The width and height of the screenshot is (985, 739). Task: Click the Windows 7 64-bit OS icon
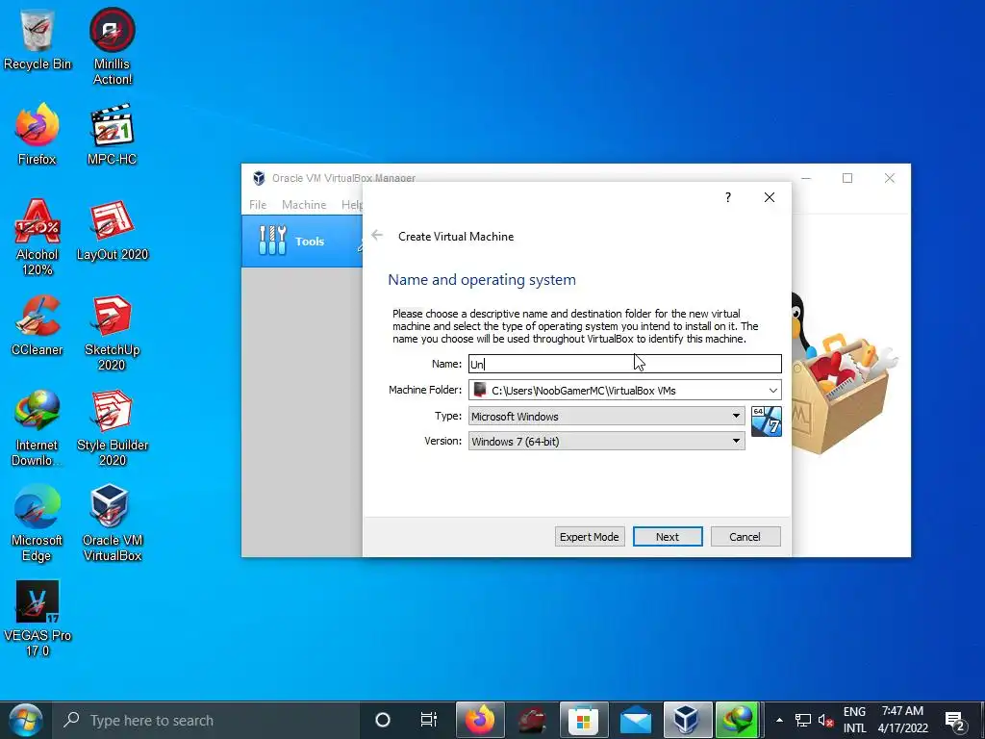point(767,421)
